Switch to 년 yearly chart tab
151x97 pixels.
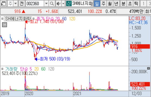[x=116, y=4]
